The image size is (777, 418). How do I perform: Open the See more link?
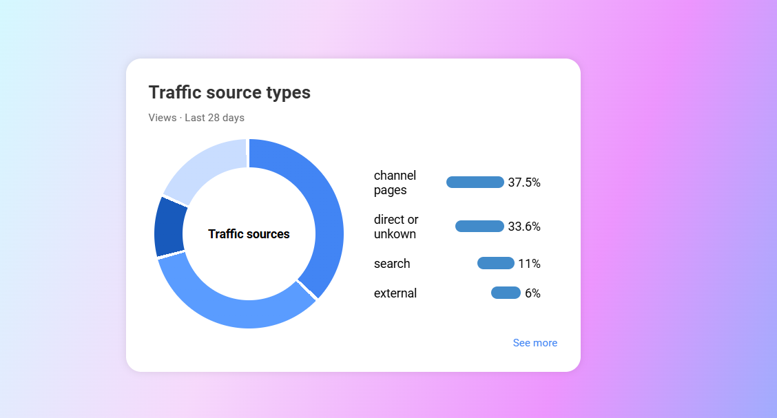(x=535, y=343)
